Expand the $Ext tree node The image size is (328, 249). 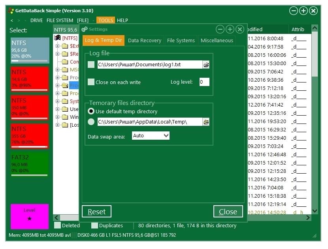[57, 46]
